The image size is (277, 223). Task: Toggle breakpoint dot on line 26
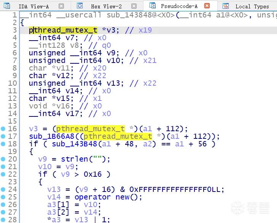point(3,204)
